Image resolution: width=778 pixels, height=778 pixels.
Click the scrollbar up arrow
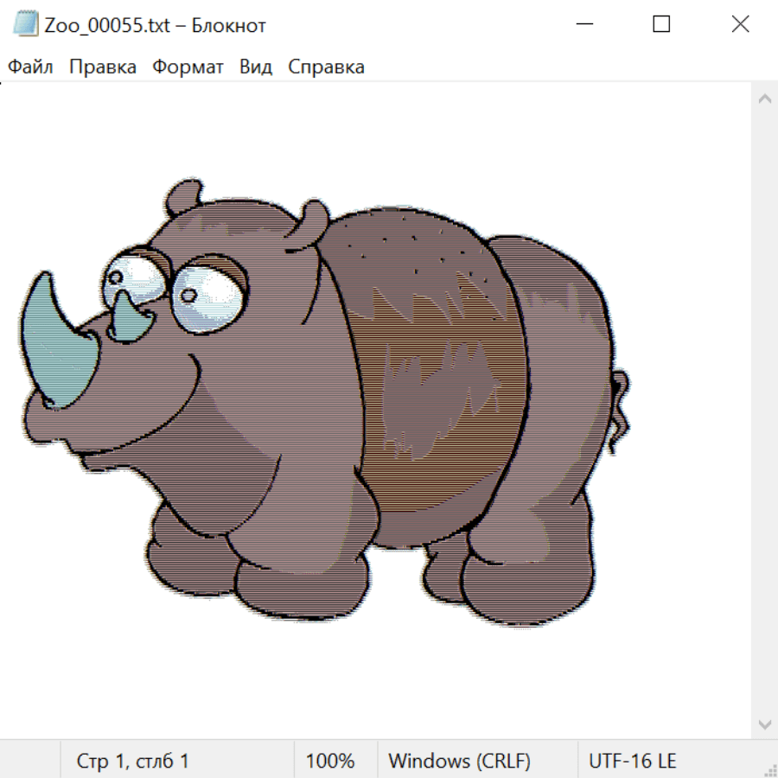[x=764, y=99]
